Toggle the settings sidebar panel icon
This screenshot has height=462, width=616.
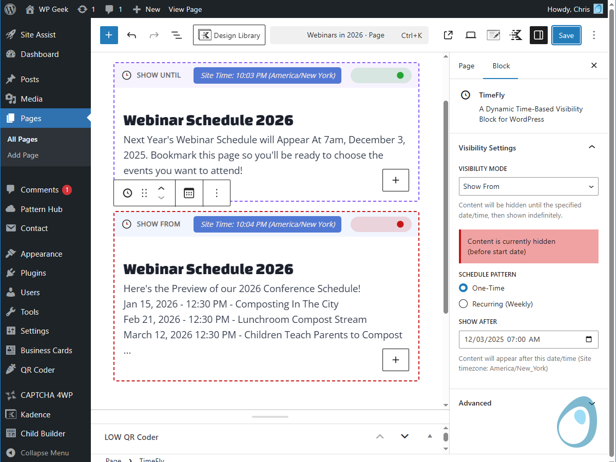coord(538,35)
